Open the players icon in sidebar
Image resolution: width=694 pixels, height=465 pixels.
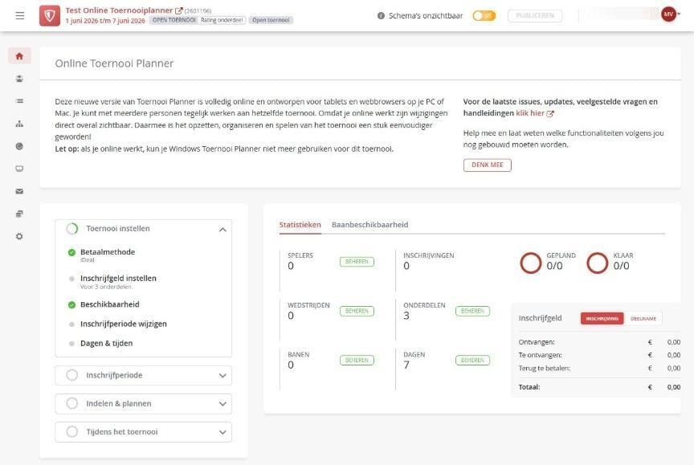click(19, 79)
